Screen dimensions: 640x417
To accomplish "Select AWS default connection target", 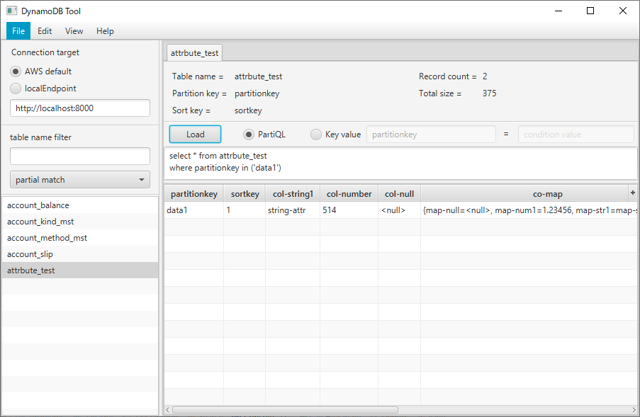I will click(15, 71).
